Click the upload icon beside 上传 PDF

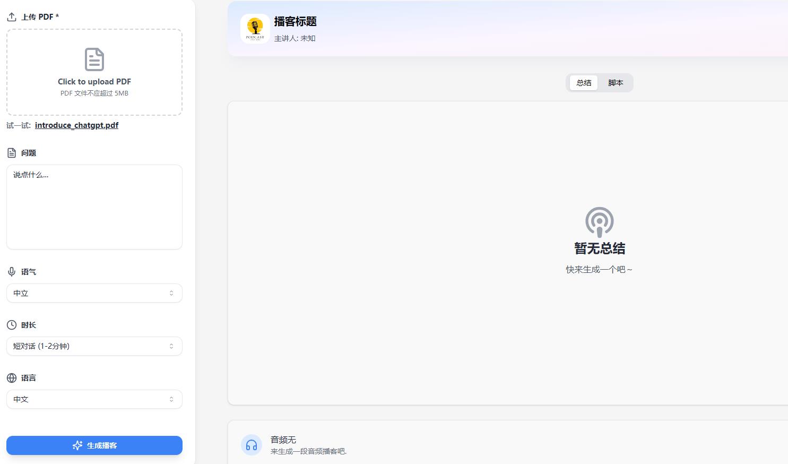(12, 17)
